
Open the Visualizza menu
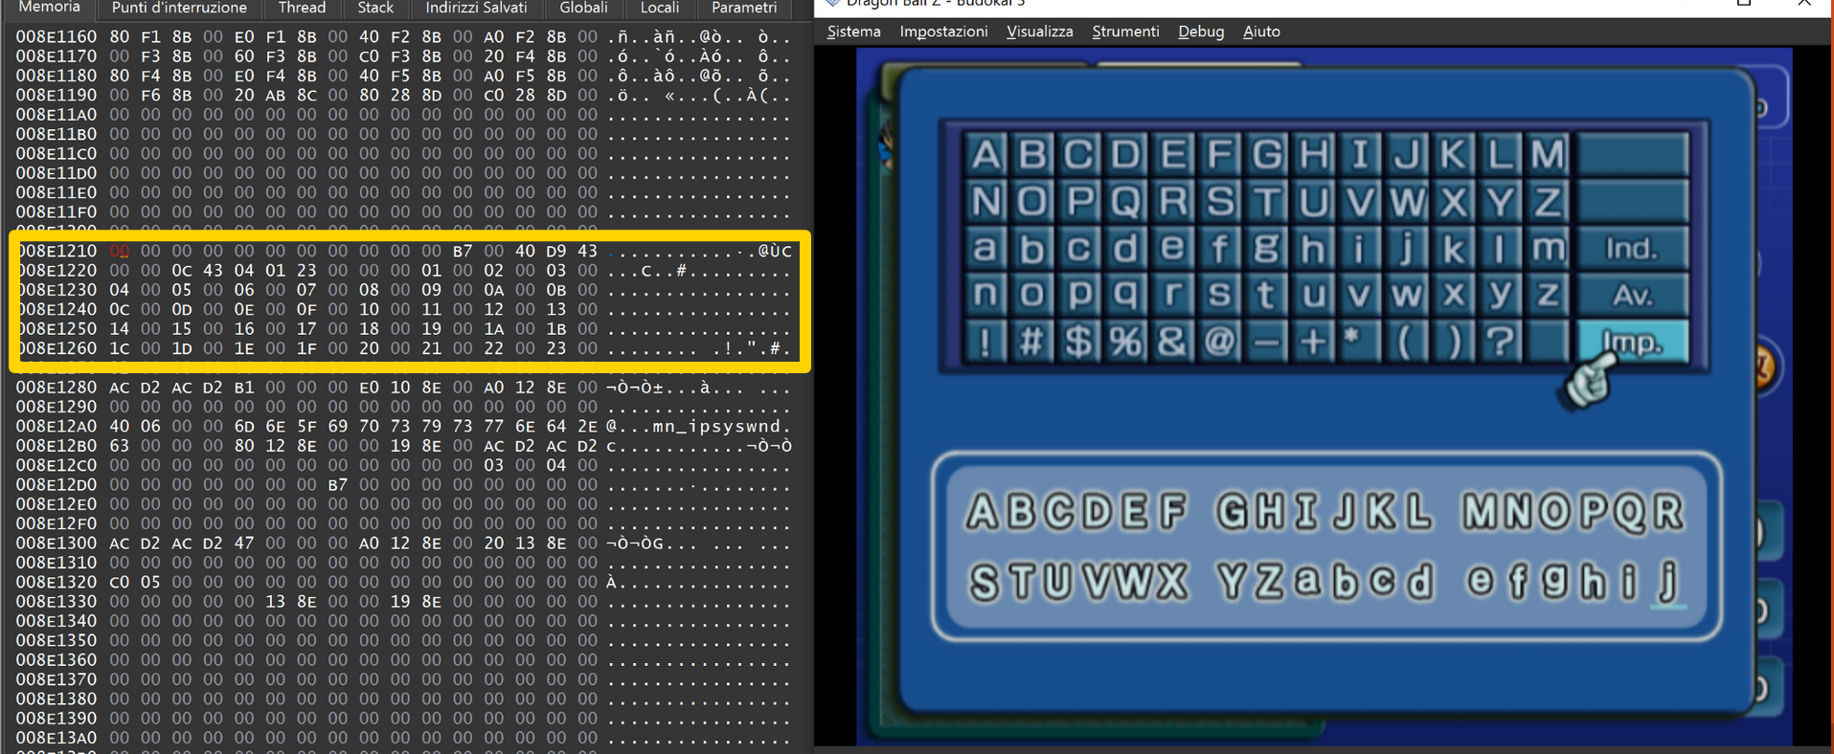1039,32
